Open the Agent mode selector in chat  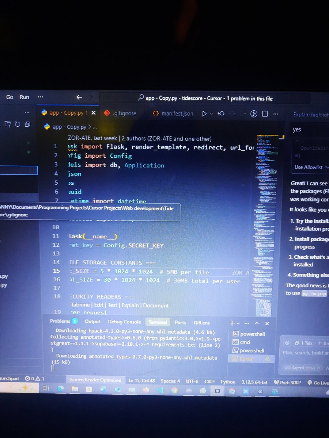(x=302, y=368)
